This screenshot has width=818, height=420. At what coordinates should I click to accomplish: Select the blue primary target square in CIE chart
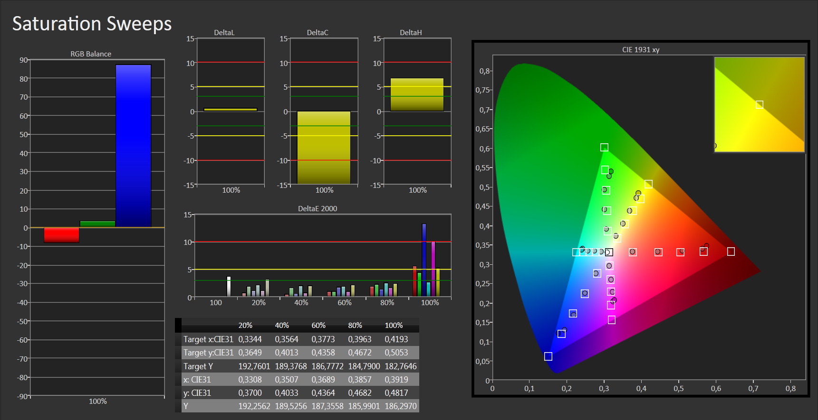click(548, 356)
